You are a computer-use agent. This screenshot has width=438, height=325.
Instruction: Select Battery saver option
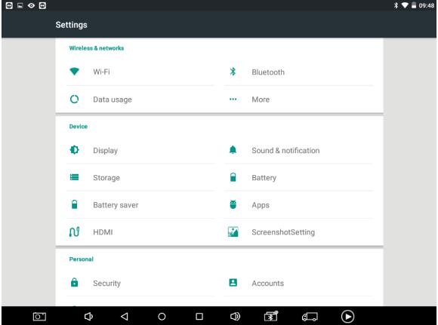tap(140, 205)
